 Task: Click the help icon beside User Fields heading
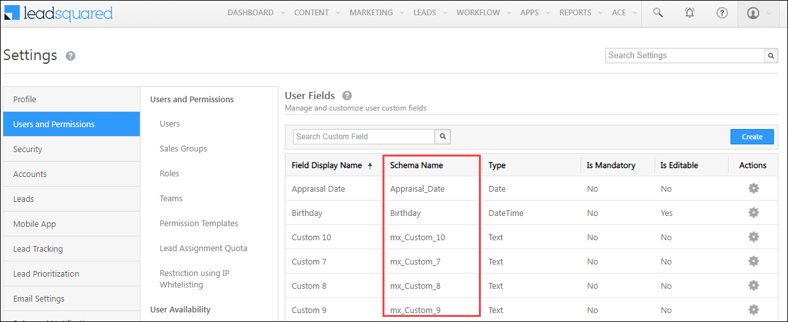tap(347, 96)
